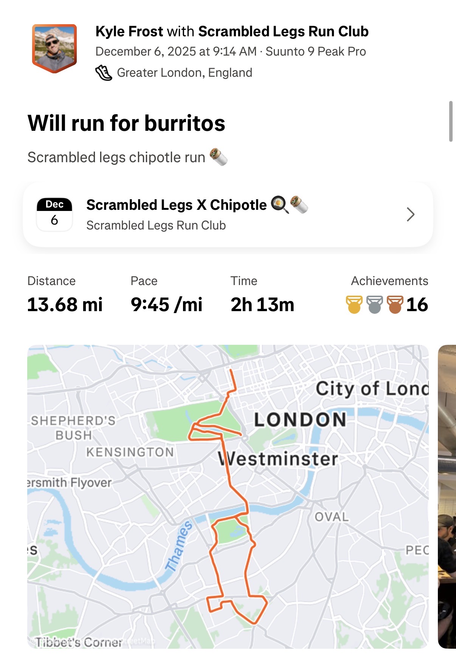
Task: Click the Will run for burritos title
Action: [126, 123]
